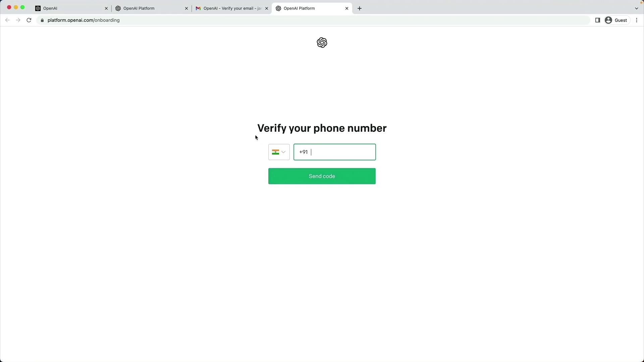Viewport: 644px width, 362px height.
Task: Open the India flag country selector
Action: click(279, 152)
